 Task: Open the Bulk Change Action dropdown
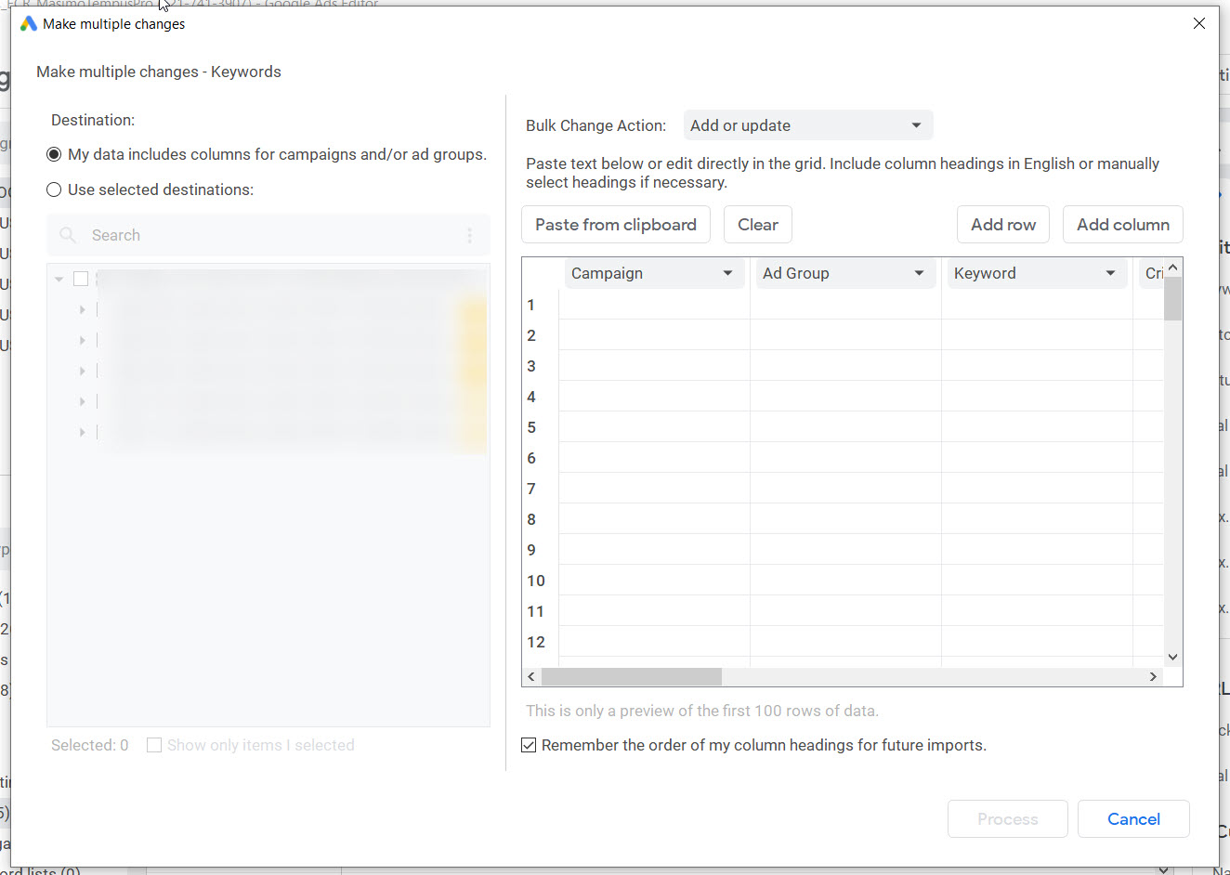click(806, 124)
